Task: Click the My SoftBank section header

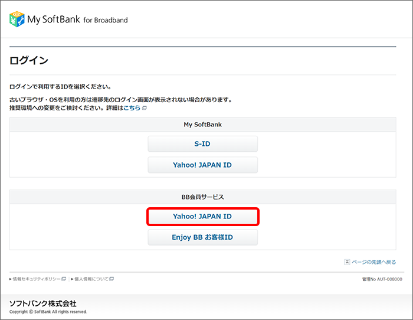Action: pos(202,125)
